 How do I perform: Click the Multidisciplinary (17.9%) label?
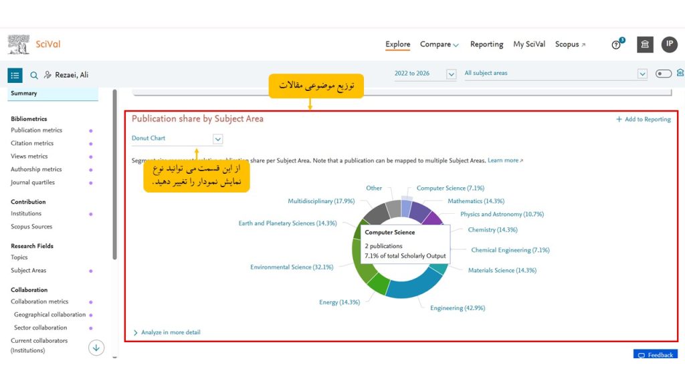321,201
